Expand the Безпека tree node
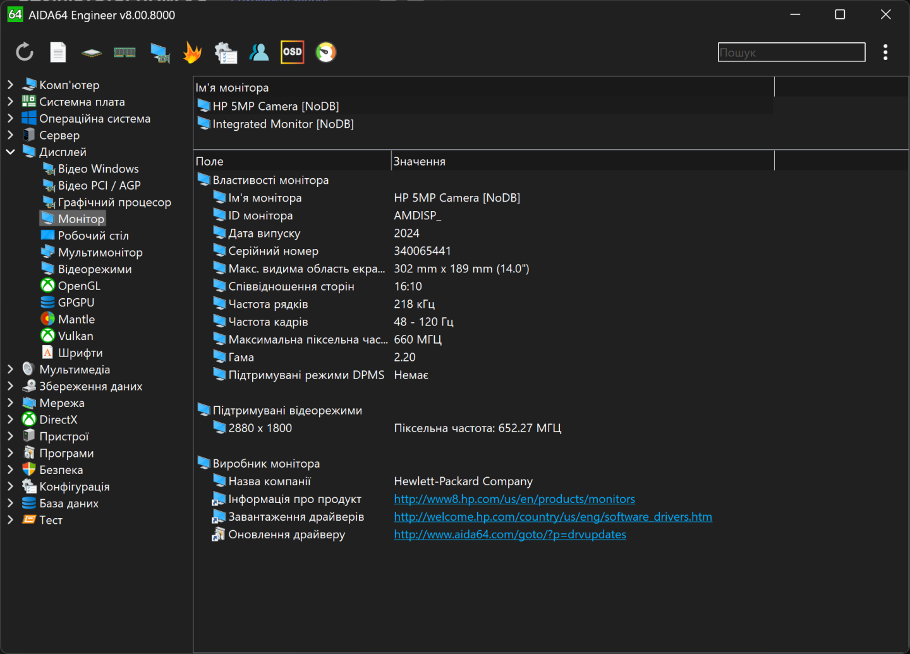The height and width of the screenshot is (654, 910). (11, 470)
